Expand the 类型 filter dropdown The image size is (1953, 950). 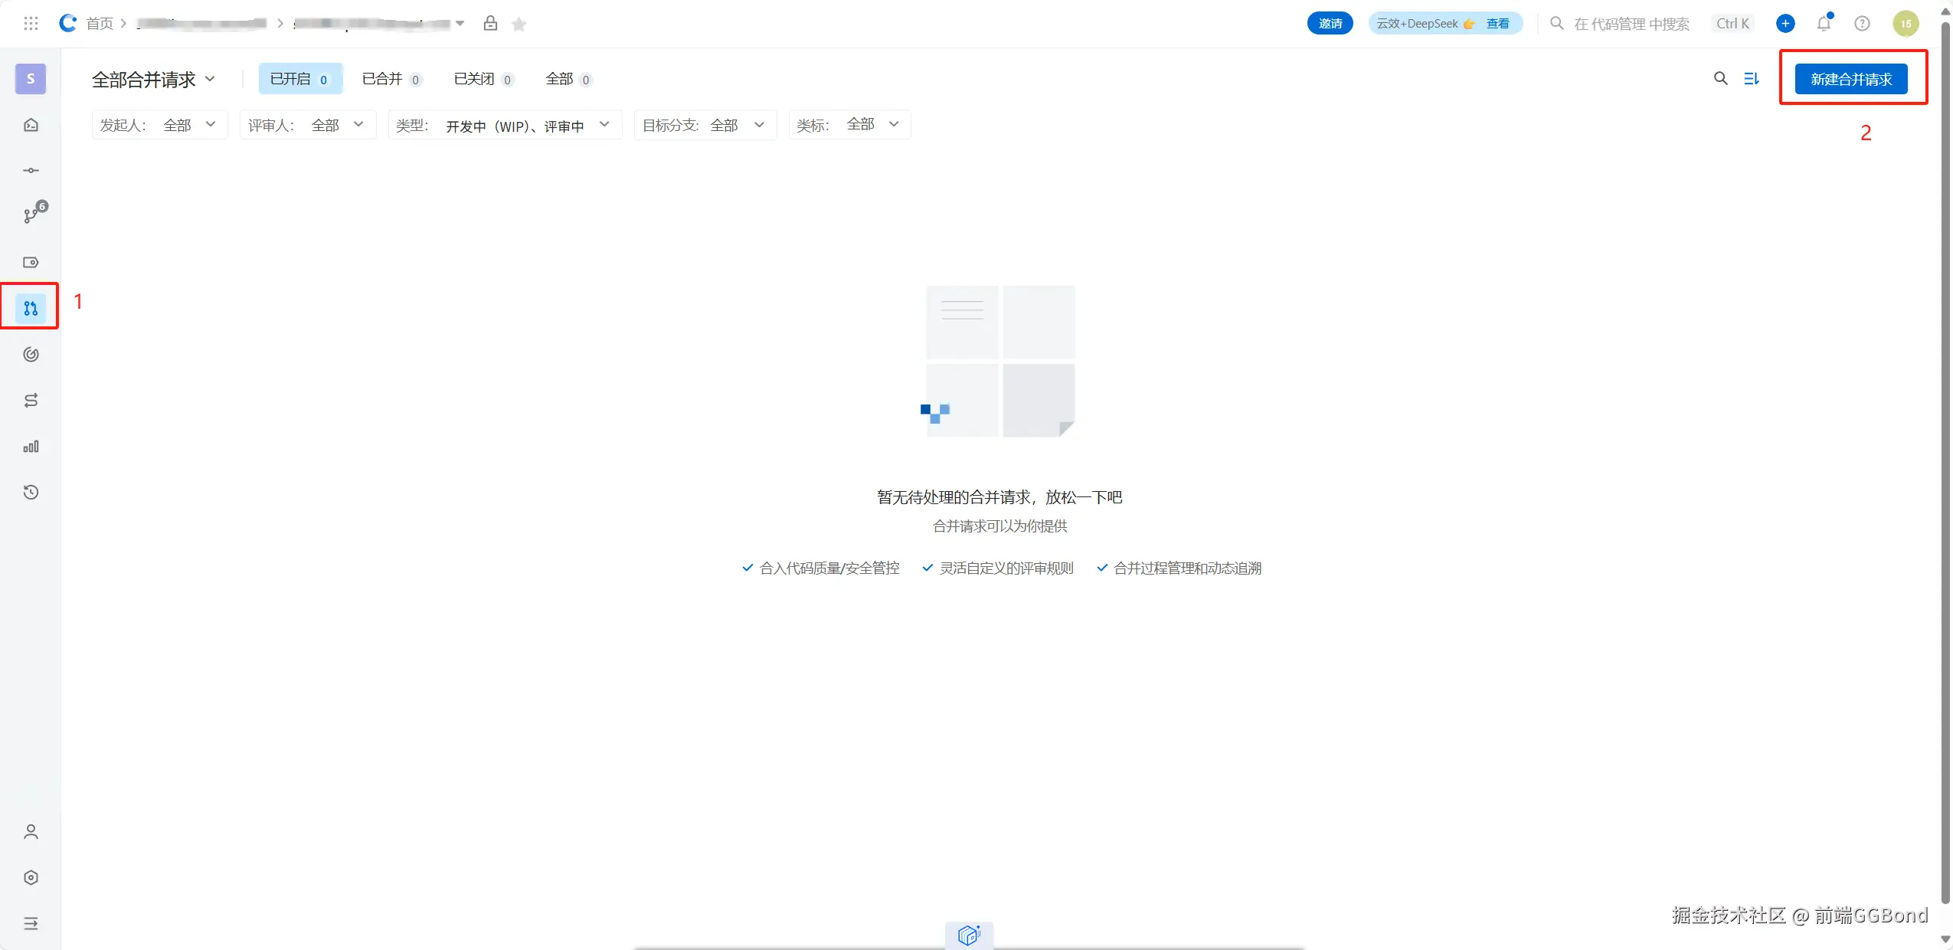[504, 125]
